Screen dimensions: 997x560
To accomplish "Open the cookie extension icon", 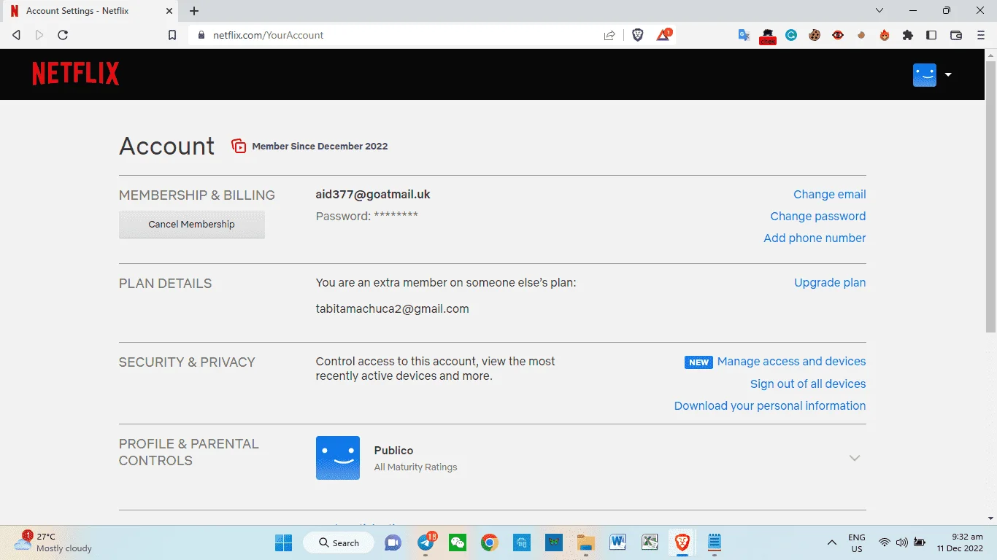I will (x=815, y=35).
